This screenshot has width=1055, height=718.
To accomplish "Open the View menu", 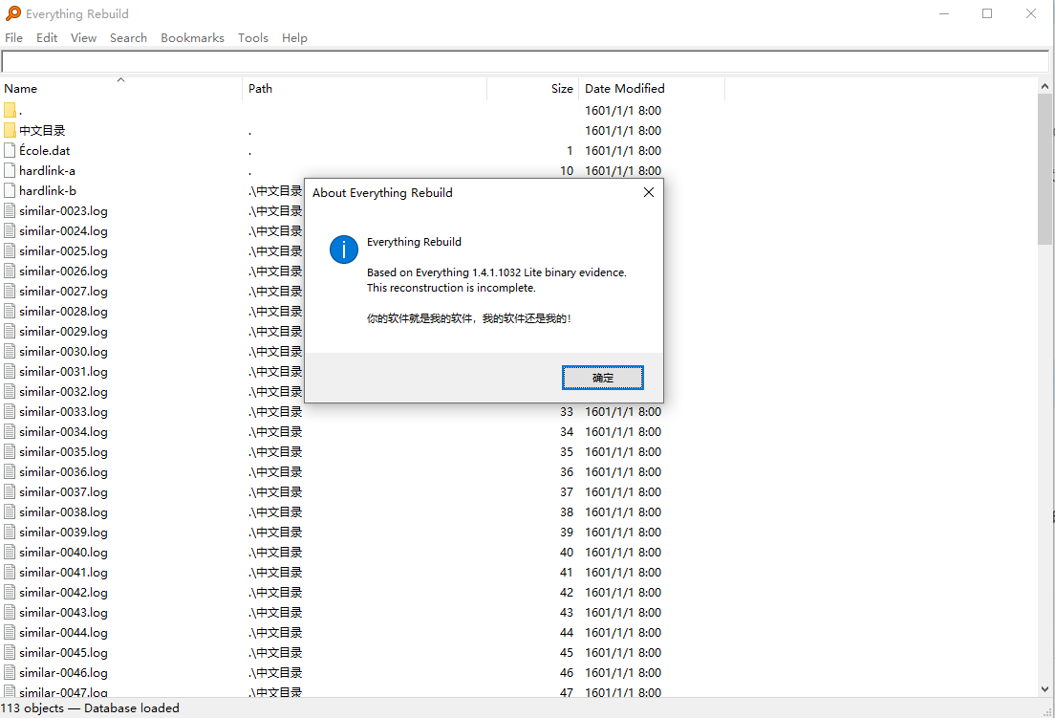I will [83, 37].
